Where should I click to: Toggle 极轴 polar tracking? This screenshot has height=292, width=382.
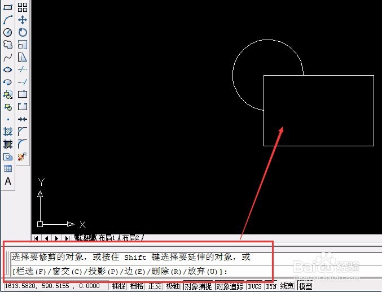click(x=173, y=286)
